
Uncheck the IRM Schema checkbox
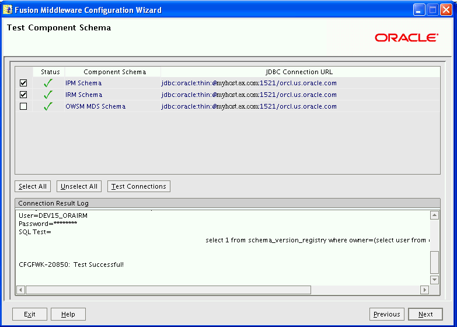tap(23, 95)
